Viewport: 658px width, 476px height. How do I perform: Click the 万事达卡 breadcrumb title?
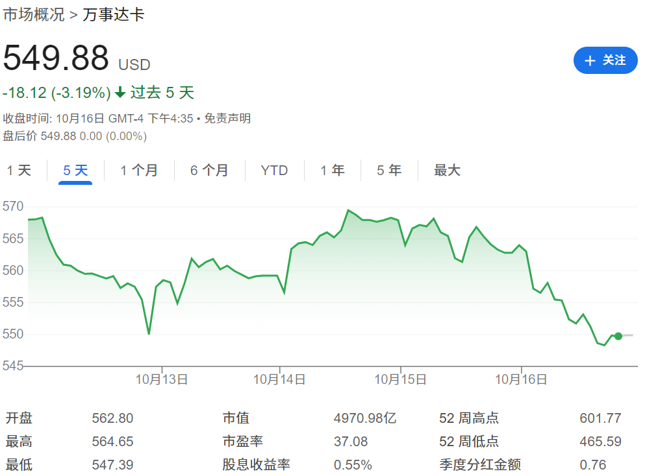(114, 15)
